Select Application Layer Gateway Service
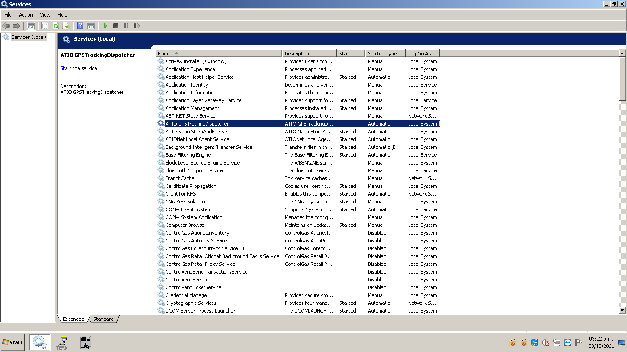 298,100
